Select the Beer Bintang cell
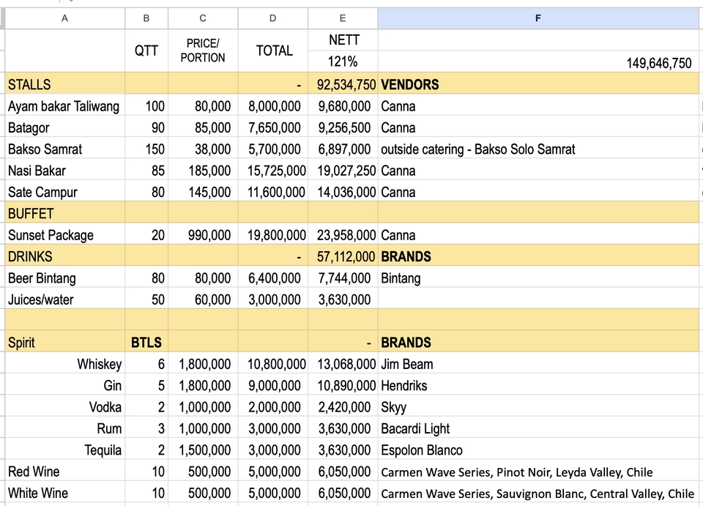The width and height of the screenshot is (703, 506). 64,277
